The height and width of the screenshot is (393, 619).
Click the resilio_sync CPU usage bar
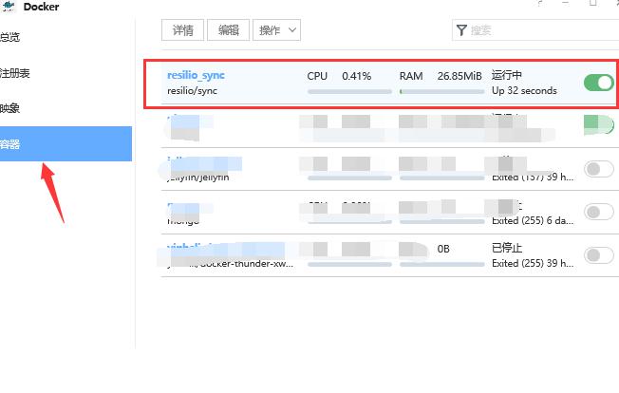tap(348, 92)
